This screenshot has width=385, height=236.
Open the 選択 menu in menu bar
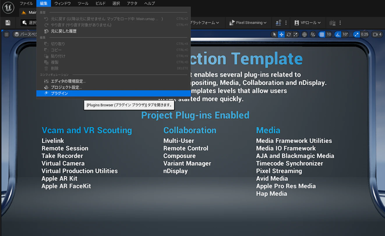click(x=116, y=3)
